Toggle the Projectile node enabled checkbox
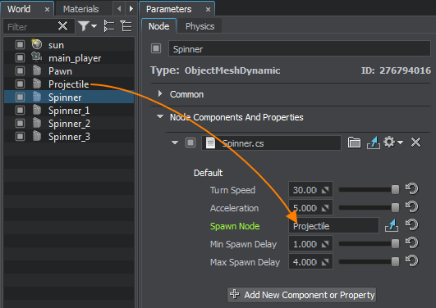436x308 pixels. point(20,84)
